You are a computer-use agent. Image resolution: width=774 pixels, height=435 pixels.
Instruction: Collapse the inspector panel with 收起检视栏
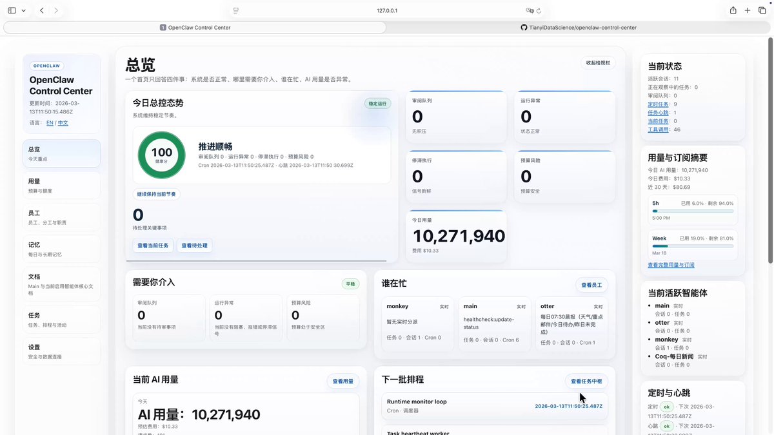pyautogui.click(x=598, y=63)
